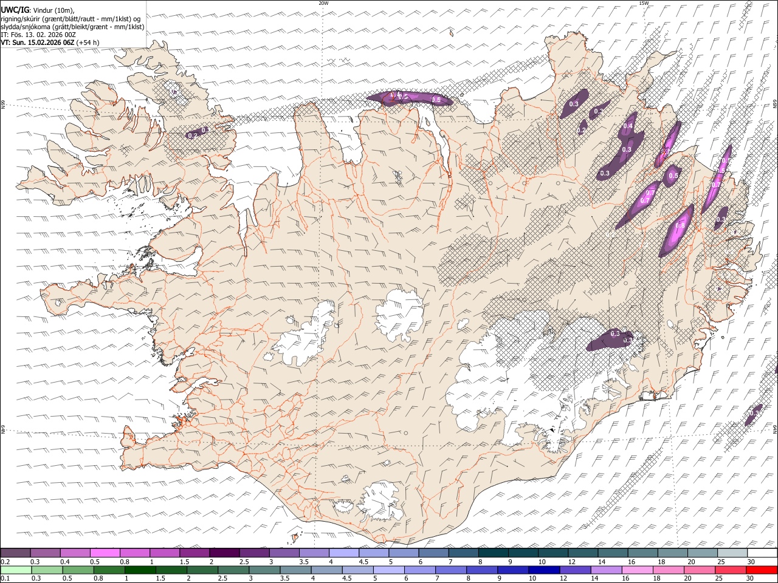The width and height of the screenshot is (778, 583).
Task: Click the '4.5' tick label on snow scale
Action: [x=363, y=562]
